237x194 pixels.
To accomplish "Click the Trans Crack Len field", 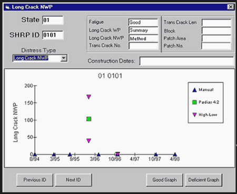I will [x=216, y=23].
